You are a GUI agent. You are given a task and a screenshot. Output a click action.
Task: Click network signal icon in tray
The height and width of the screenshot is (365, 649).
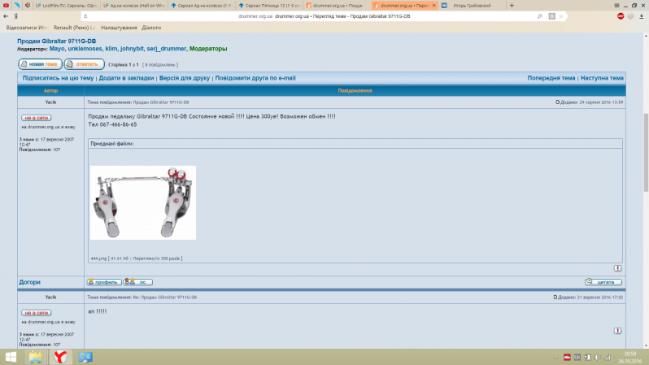(x=608, y=357)
